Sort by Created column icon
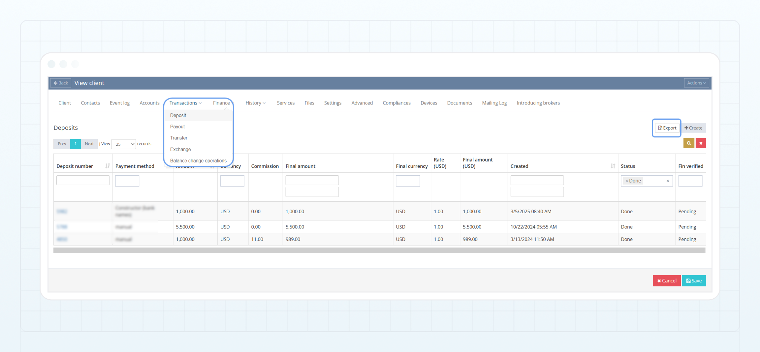 point(613,166)
